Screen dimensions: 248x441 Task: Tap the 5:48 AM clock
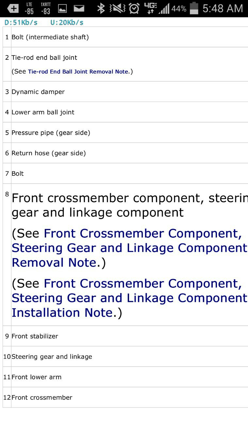coord(223,8)
